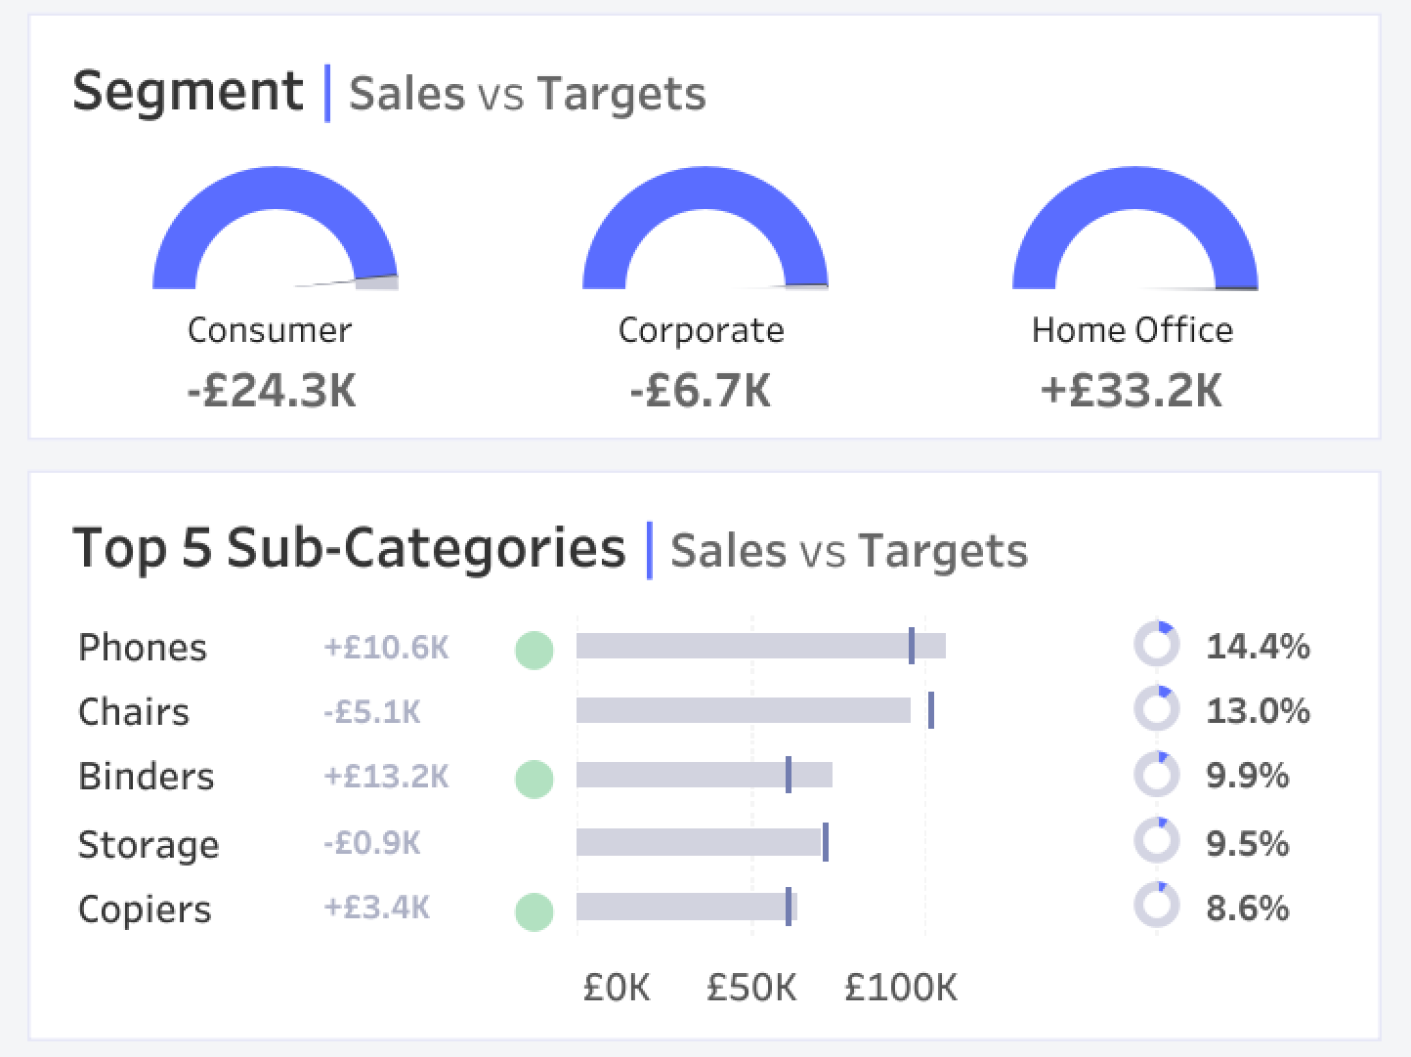
Task: Click the green dot beside Copiers
Action: (x=534, y=911)
